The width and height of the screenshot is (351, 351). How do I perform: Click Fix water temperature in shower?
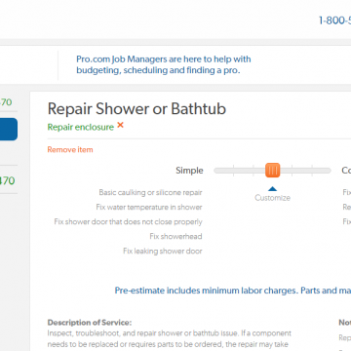point(149,207)
